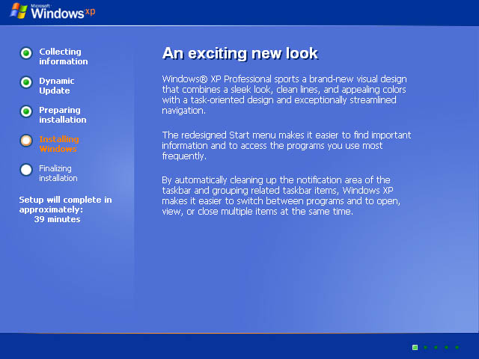The width and height of the screenshot is (479, 359).
Task: Click the An exciting new look heading
Action: pyautogui.click(x=240, y=54)
